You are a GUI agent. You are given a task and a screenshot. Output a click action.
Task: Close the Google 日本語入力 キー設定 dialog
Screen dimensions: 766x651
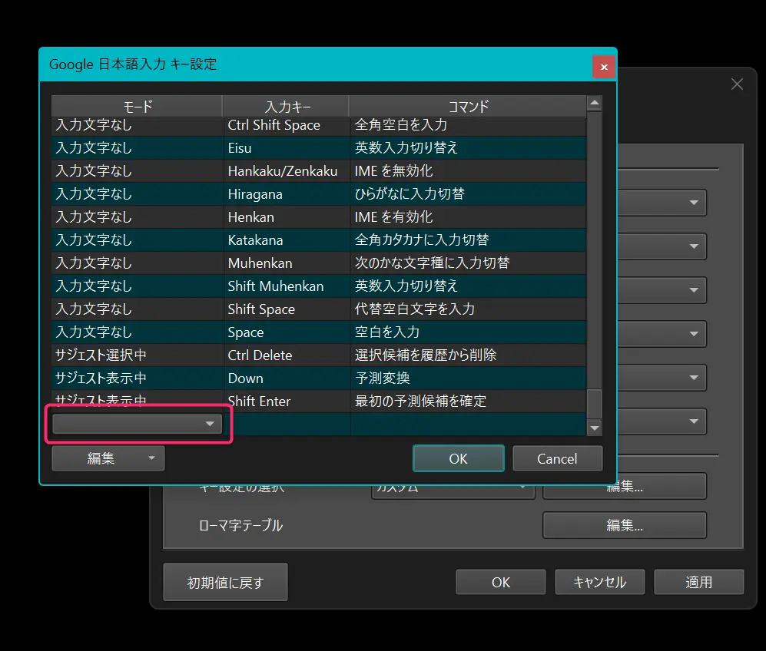tap(604, 67)
